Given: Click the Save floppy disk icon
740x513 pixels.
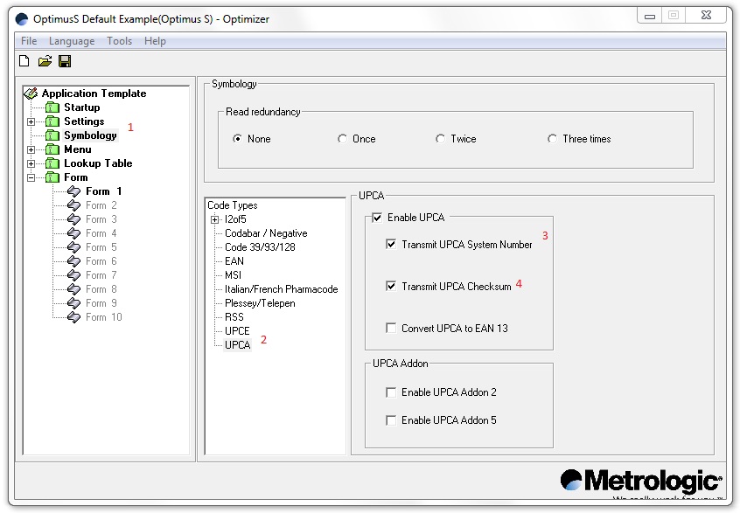Looking at the screenshot, I should (x=65, y=61).
